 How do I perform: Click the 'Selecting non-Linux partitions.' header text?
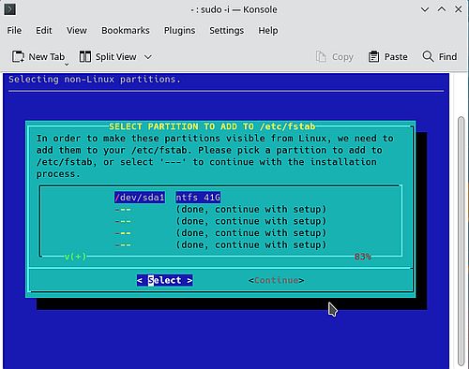pos(95,80)
